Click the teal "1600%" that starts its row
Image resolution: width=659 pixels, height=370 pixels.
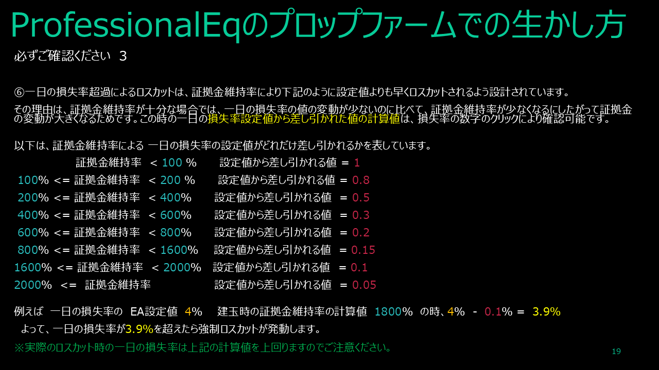pos(33,268)
